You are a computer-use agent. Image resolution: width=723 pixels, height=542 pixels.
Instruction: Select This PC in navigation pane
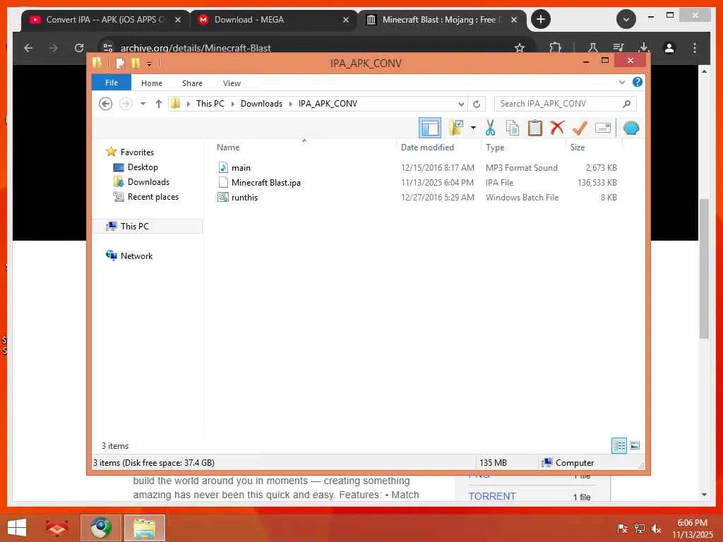pyautogui.click(x=135, y=227)
